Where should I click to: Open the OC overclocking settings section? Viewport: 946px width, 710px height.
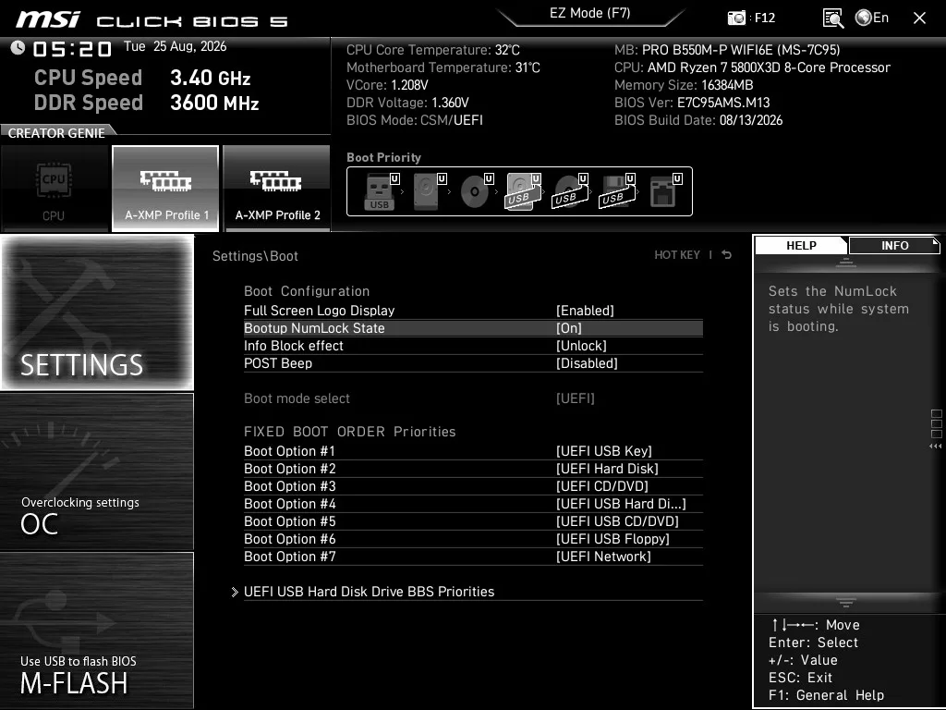tap(97, 471)
